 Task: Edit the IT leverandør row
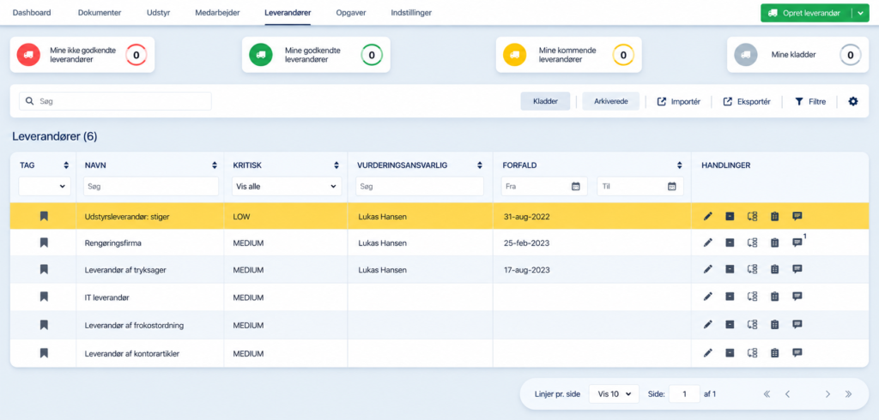tap(708, 297)
